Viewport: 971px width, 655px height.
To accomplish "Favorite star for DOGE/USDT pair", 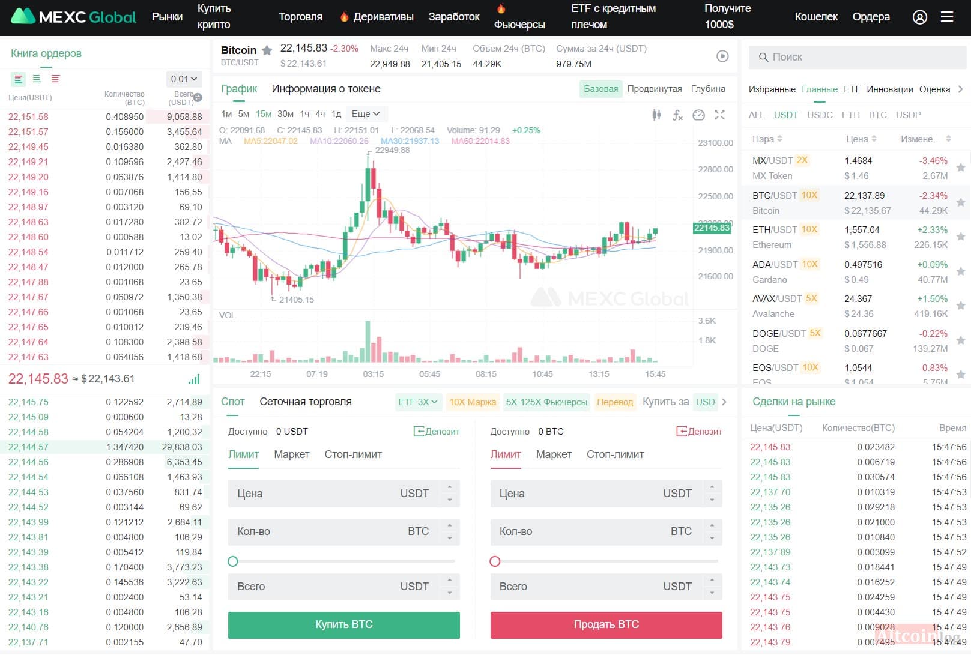I will tap(961, 340).
